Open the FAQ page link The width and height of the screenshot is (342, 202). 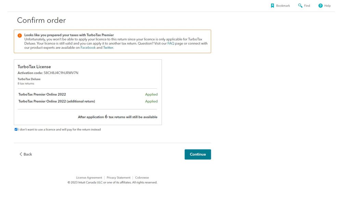tap(171, 43)
